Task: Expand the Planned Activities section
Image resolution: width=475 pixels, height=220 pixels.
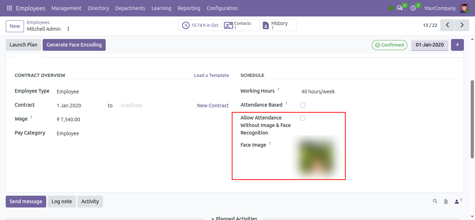Action: click(235, 218)
